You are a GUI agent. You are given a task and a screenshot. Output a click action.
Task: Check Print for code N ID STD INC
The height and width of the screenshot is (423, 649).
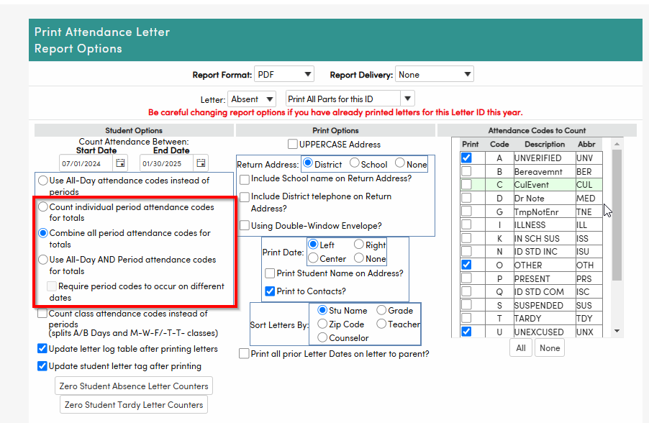coord(466,251)
